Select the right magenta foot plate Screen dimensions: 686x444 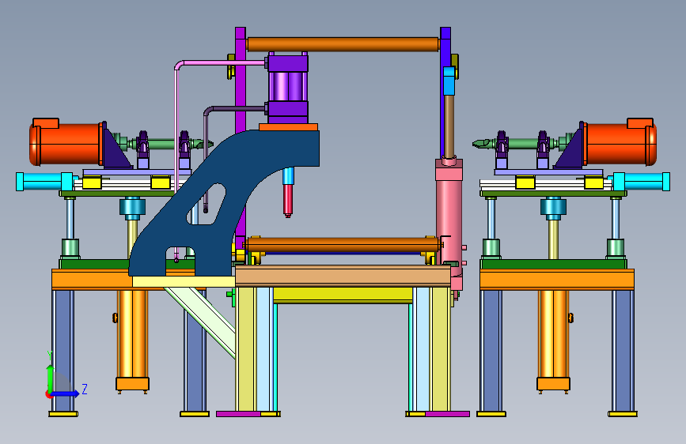(x=447, y=414)
